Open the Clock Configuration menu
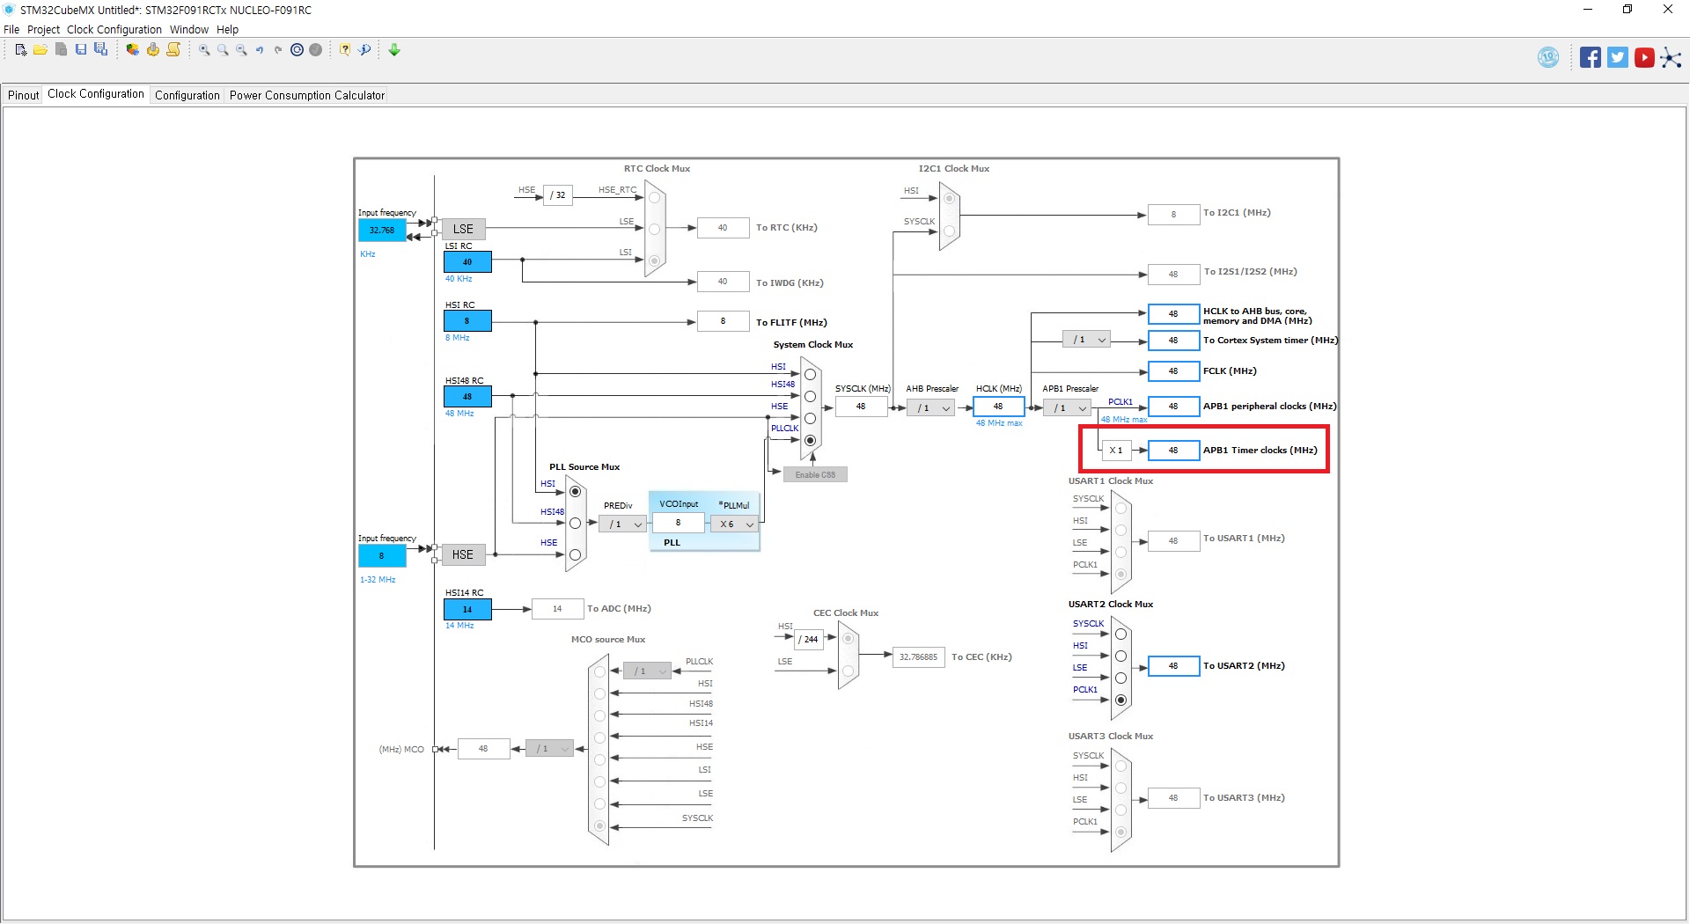The height and width of the screenshot is (924, 1690). pos(114,29)
